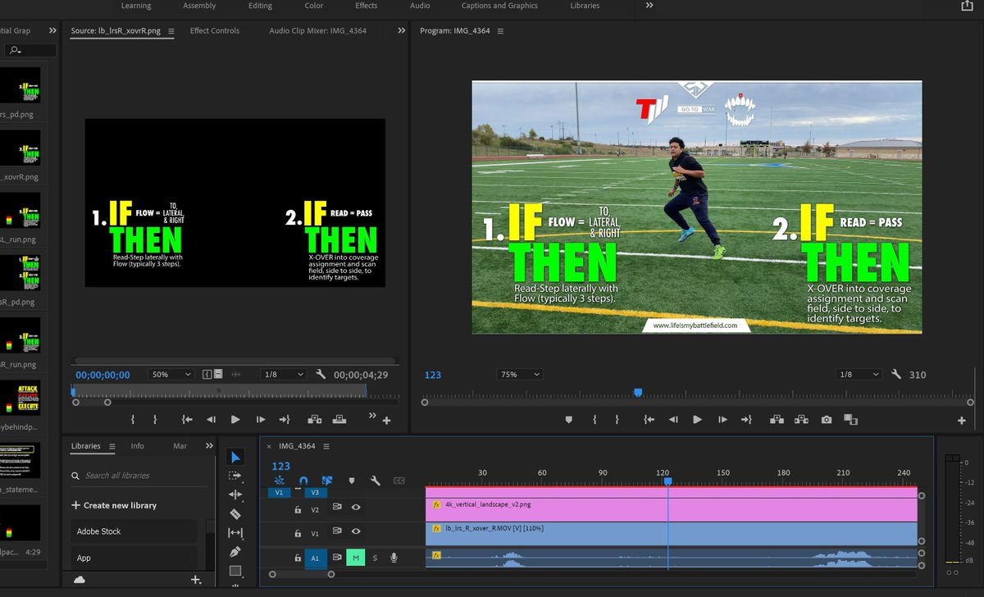This screenshot has width=984, height=597.
Task: Open the Color workspace tab
Action: [x=314, y=6]
